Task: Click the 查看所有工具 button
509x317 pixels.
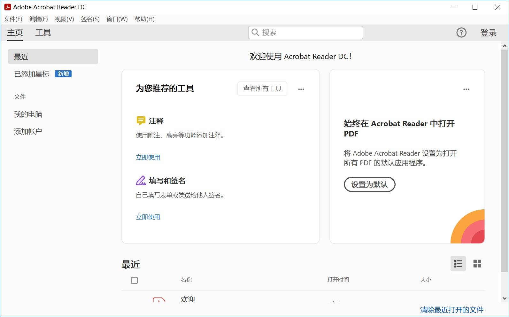Action: click(x=262, y=89)
